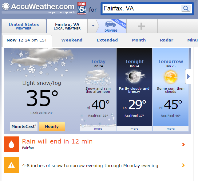Click the Hourly button

(x=52, y=127)
